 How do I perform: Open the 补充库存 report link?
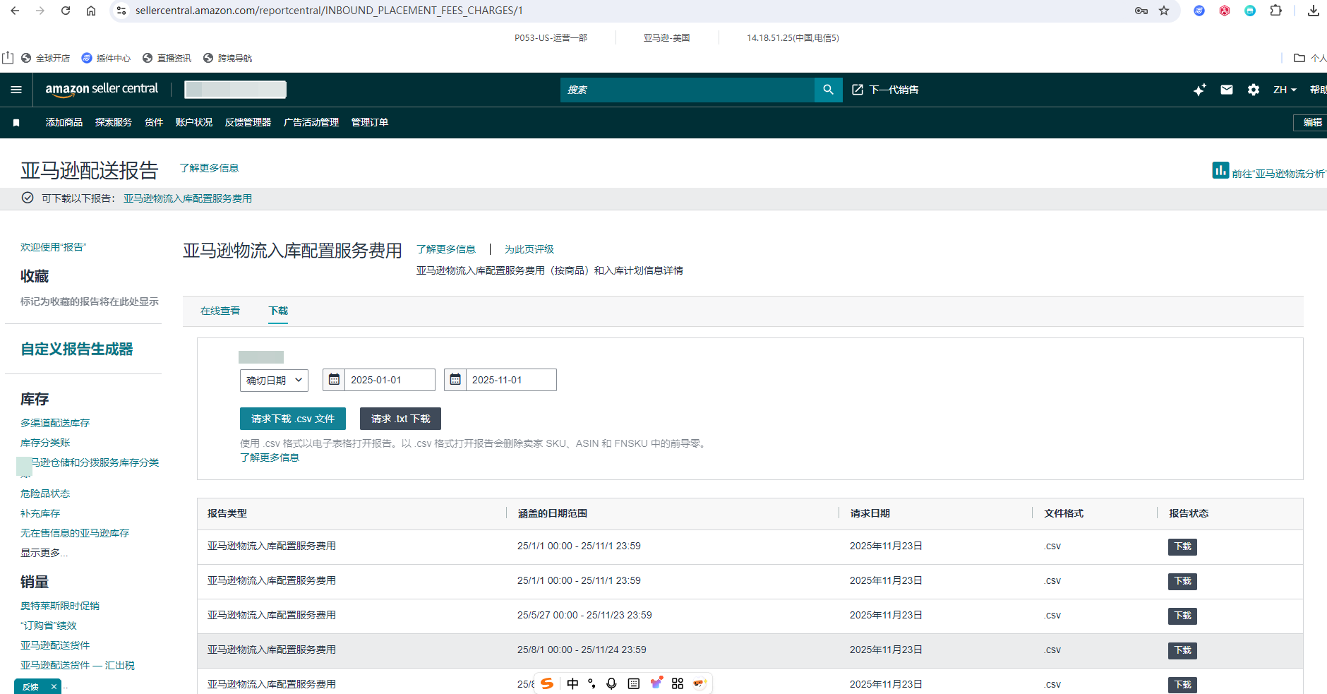point(40,513)
